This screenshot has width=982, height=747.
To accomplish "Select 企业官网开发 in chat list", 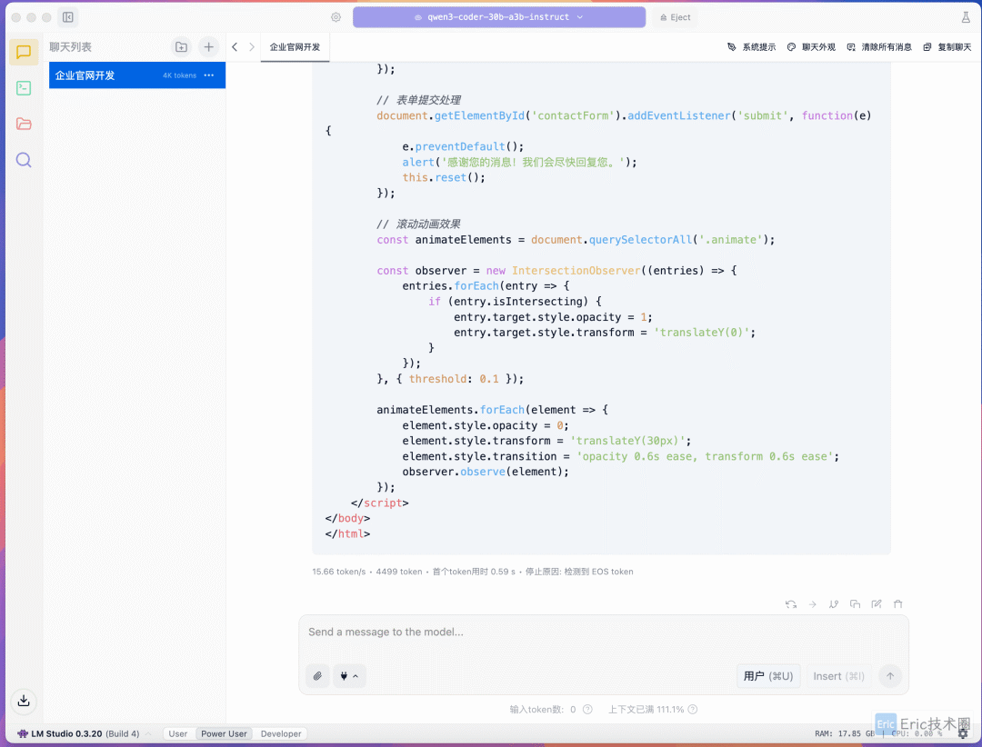I will (137, 75).
